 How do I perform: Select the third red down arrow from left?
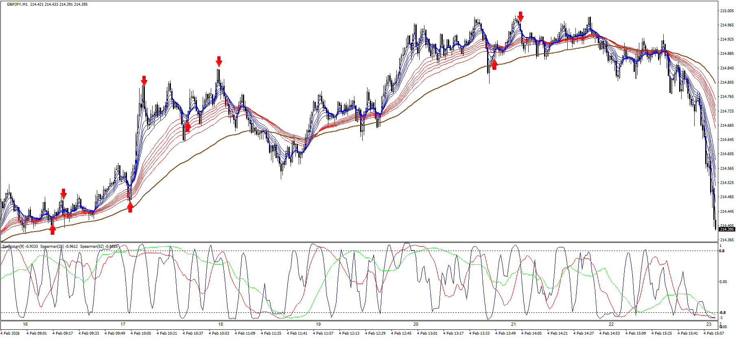coord(219,61)
